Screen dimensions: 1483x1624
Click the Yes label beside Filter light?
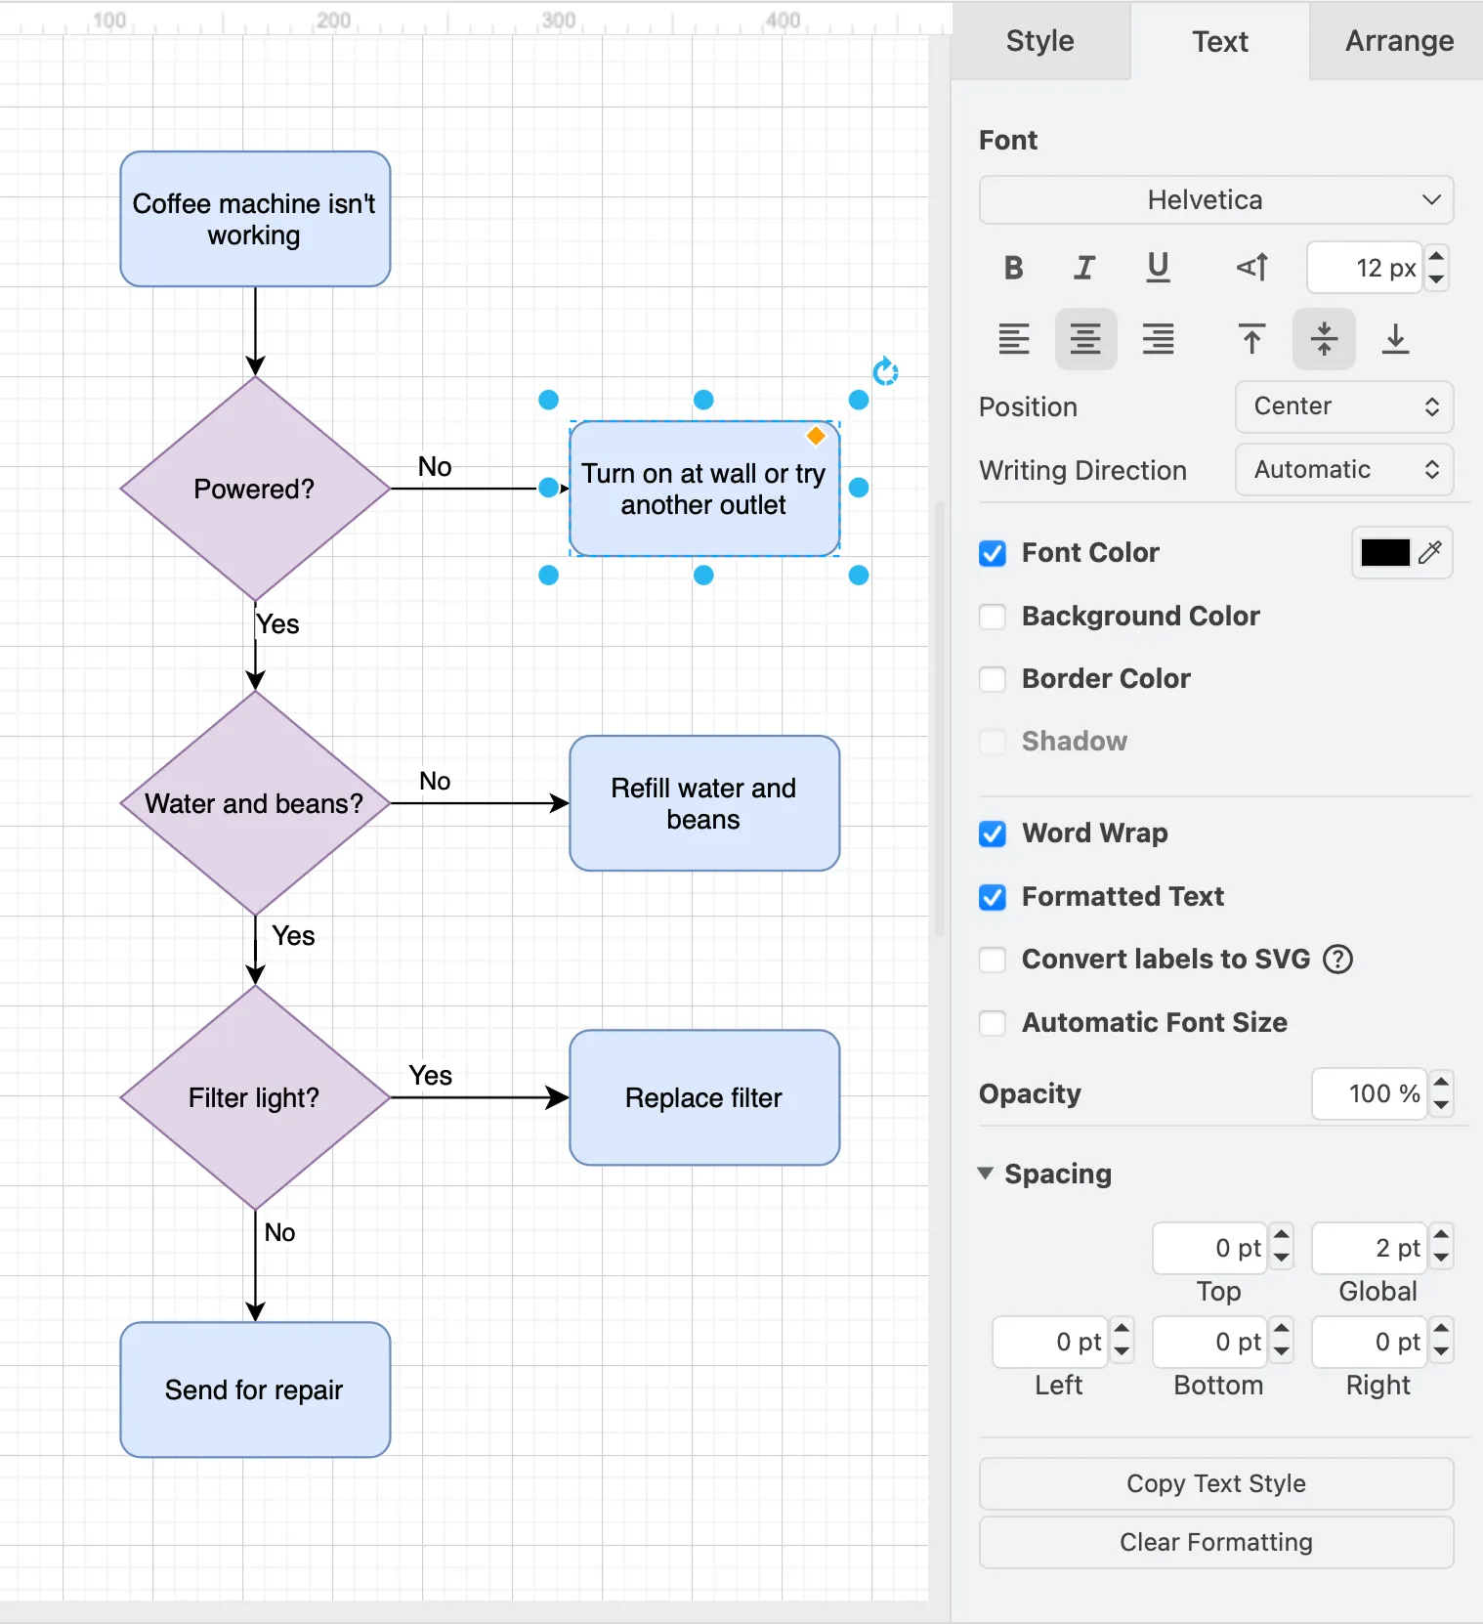click(x=431, y=1076)
